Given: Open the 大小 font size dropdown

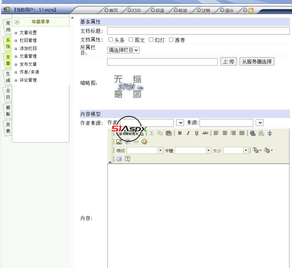Looking at the screenshot, I should [x=246, y=150].
